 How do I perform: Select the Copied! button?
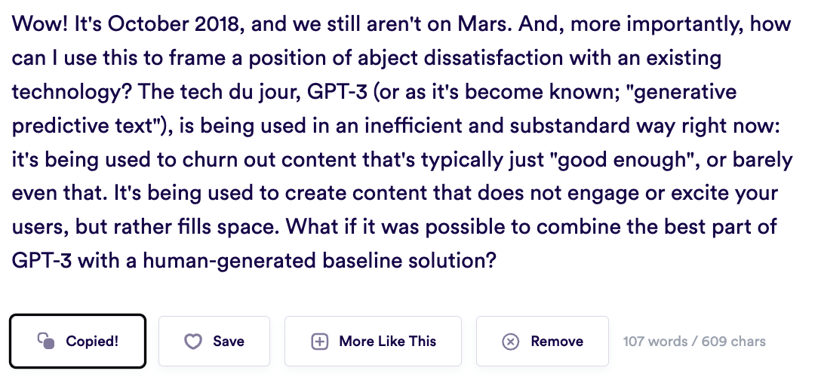[78, 341]
